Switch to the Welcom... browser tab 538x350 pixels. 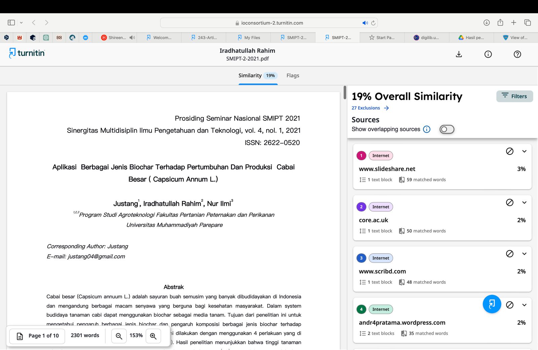(159, 38)
